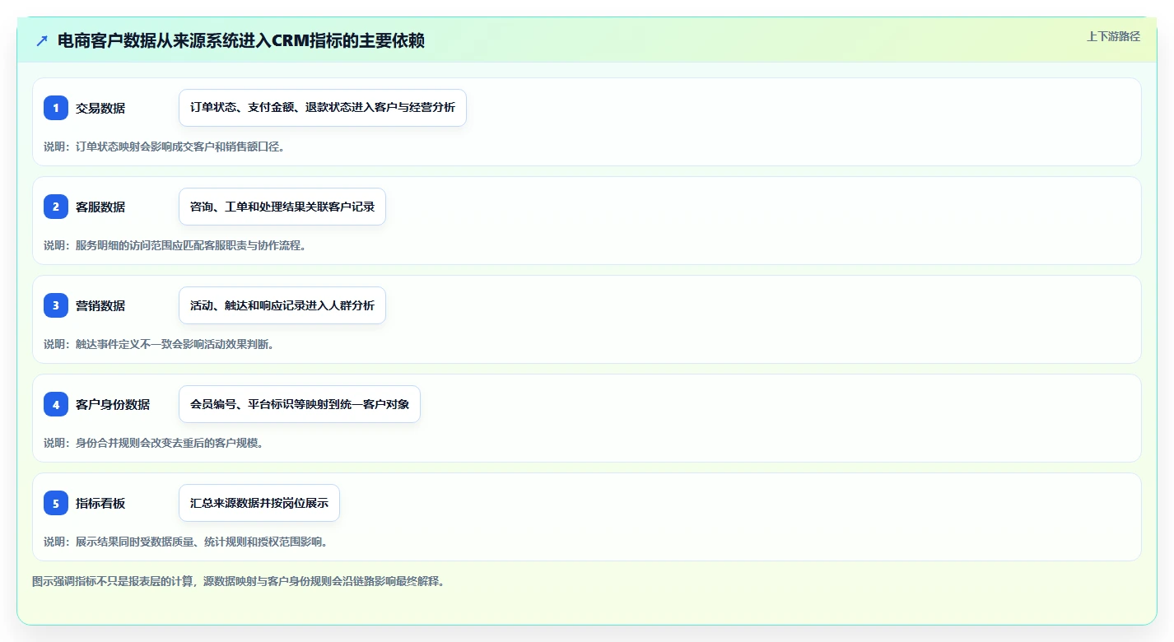Click the 上下游路径 label
The image size is (1174, 642).
pyautogui.click(x=1113, y=36)
